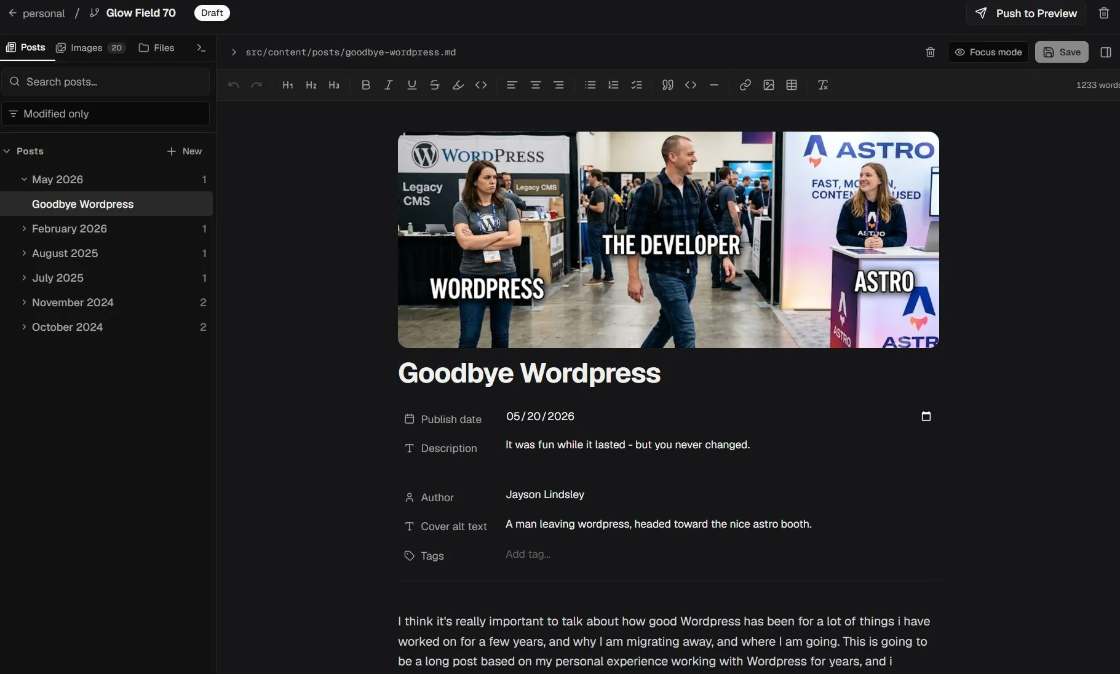1120x674 pixels.
Task: Create a New post
Action: click(x=185, y=151)
